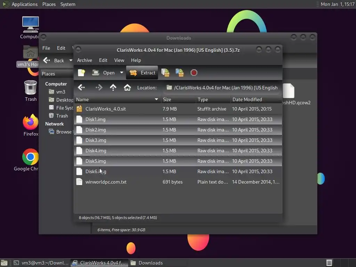Click the 7.9 MB size cell

coord(170,109)
